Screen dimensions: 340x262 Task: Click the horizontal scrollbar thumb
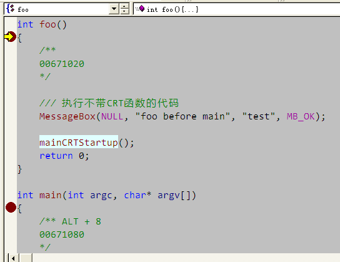coord(26,258)
